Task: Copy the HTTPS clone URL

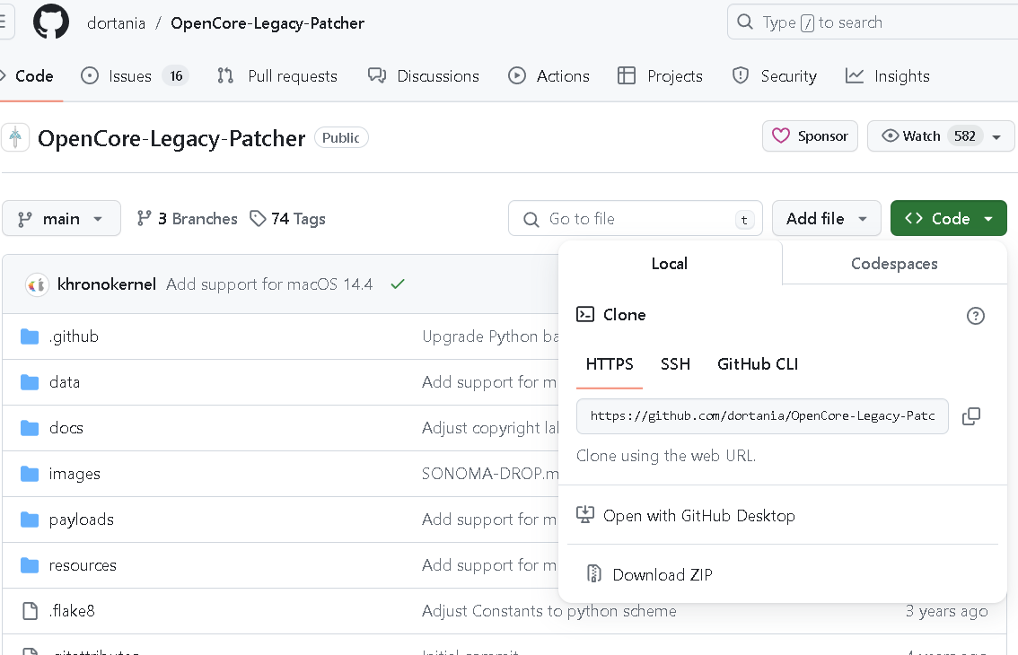Action: tap(970, 416)
